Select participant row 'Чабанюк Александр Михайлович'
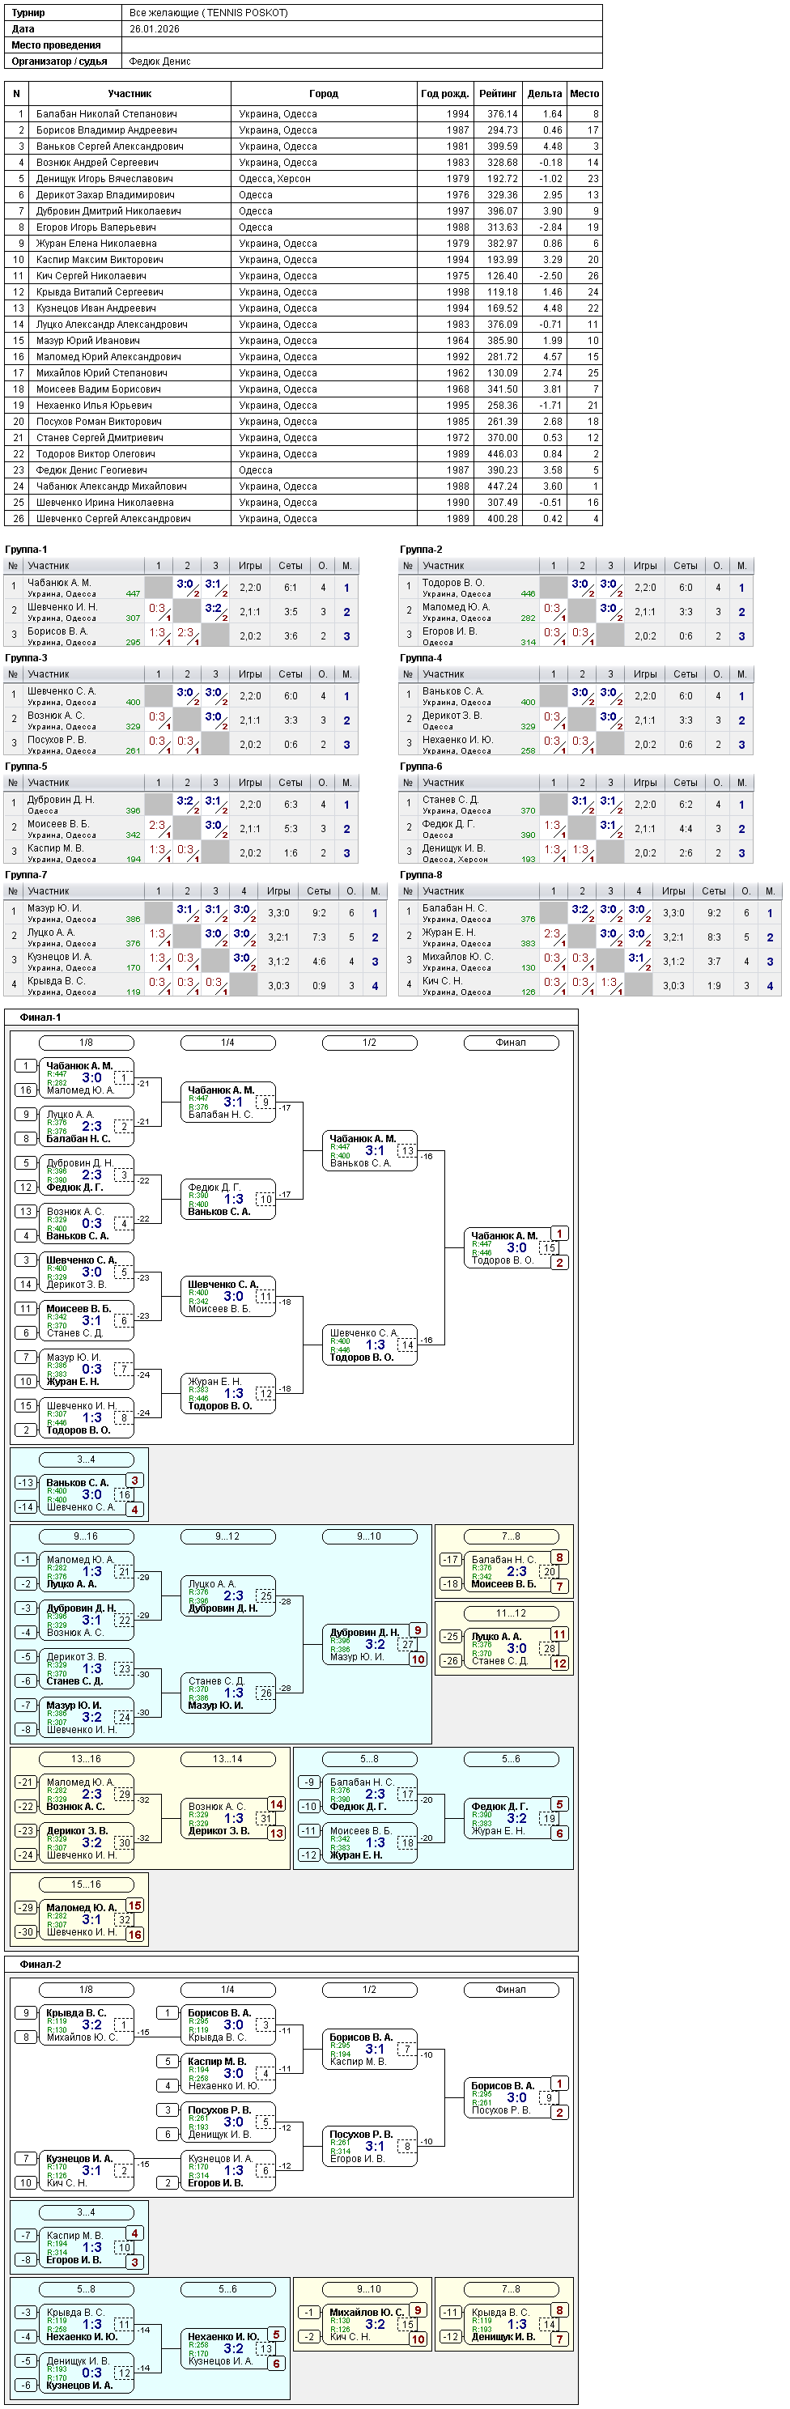The image size is (790, 2409). click(303, 486)
